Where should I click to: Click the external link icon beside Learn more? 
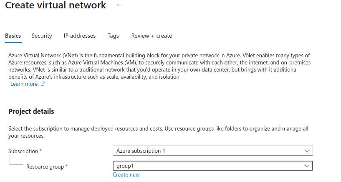click(43, 84)
